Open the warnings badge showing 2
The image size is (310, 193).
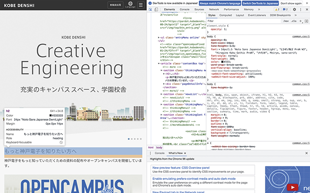pos(277,10)
